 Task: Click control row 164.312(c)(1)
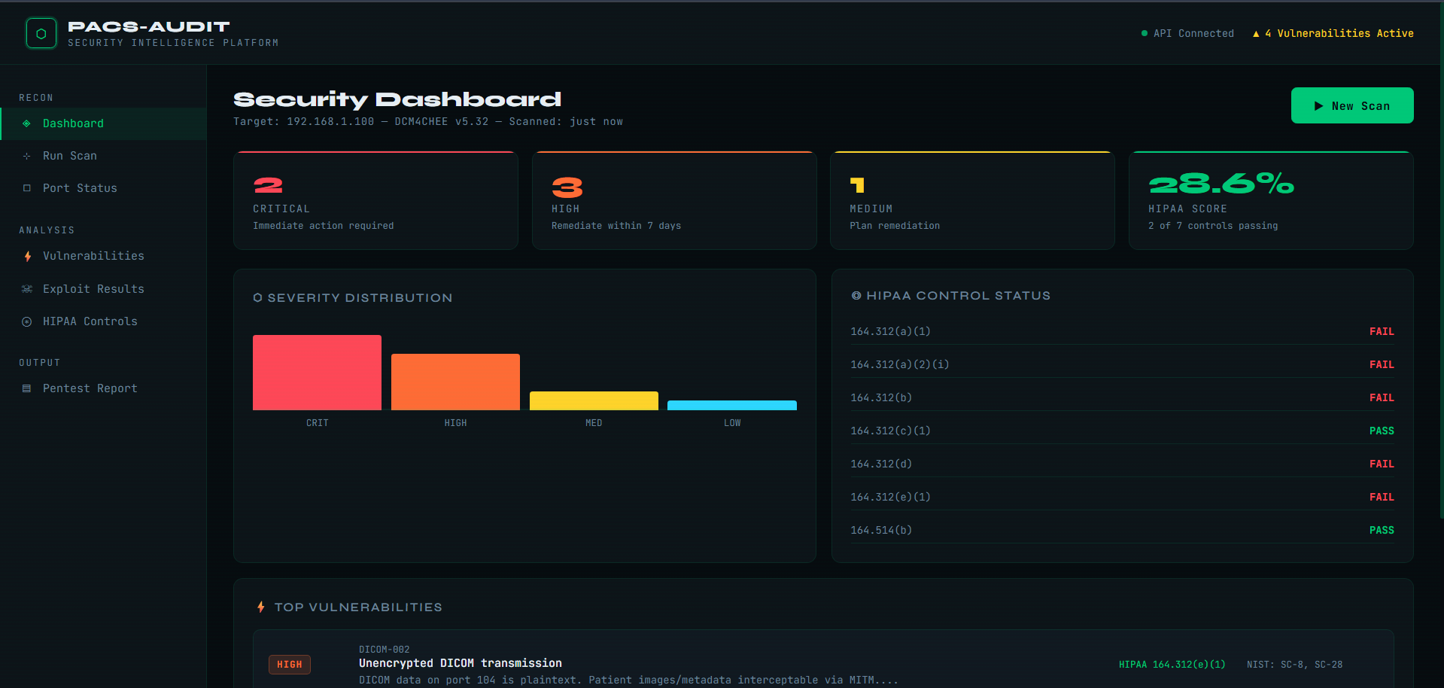pos(1122,431)
